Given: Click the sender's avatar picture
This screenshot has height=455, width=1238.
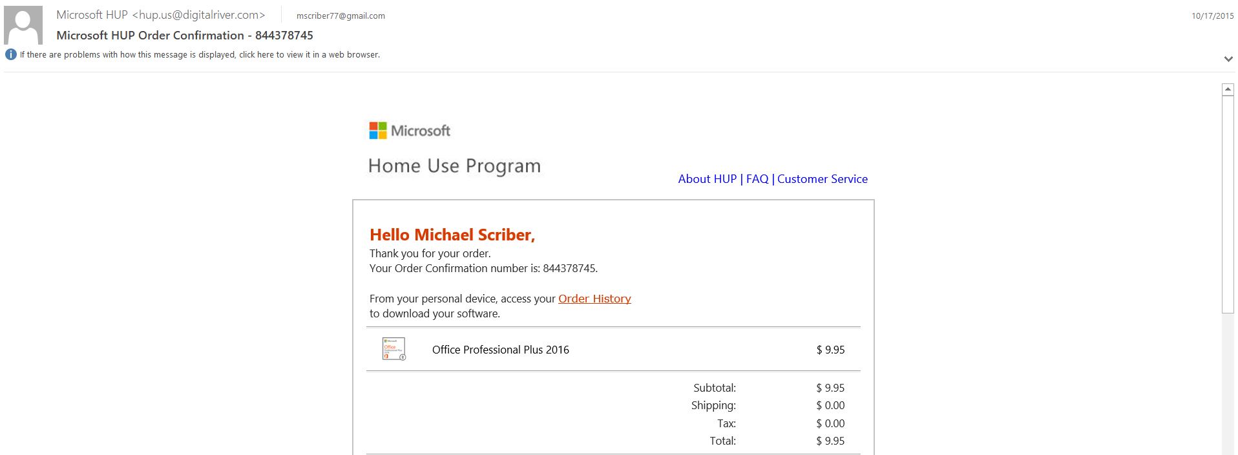Looking at the screenshot, I should 23,25.
